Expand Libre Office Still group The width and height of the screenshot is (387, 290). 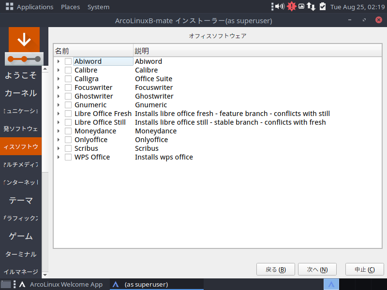pos(59,122)
